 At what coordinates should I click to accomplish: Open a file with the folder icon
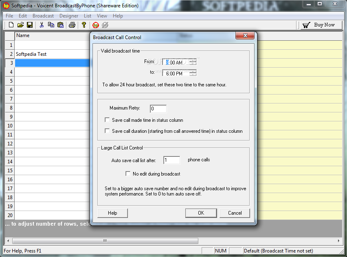pyautogui.click(x=20, y=25)
